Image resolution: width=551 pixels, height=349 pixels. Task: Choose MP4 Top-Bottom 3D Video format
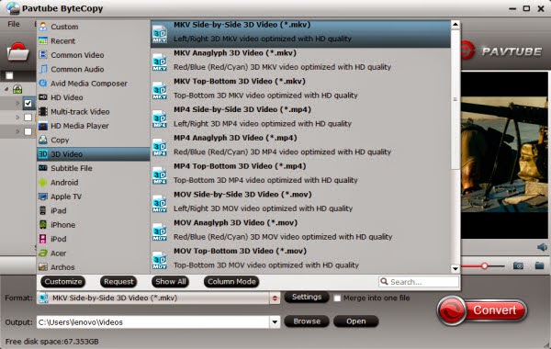pos(301,175)
